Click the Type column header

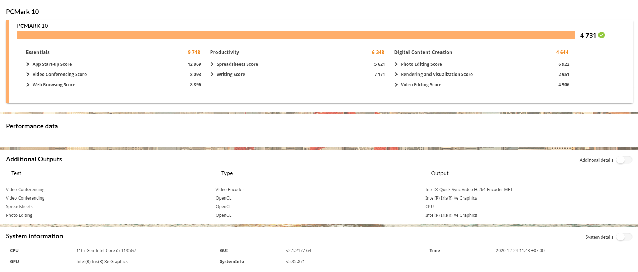(x=227, y=173)
